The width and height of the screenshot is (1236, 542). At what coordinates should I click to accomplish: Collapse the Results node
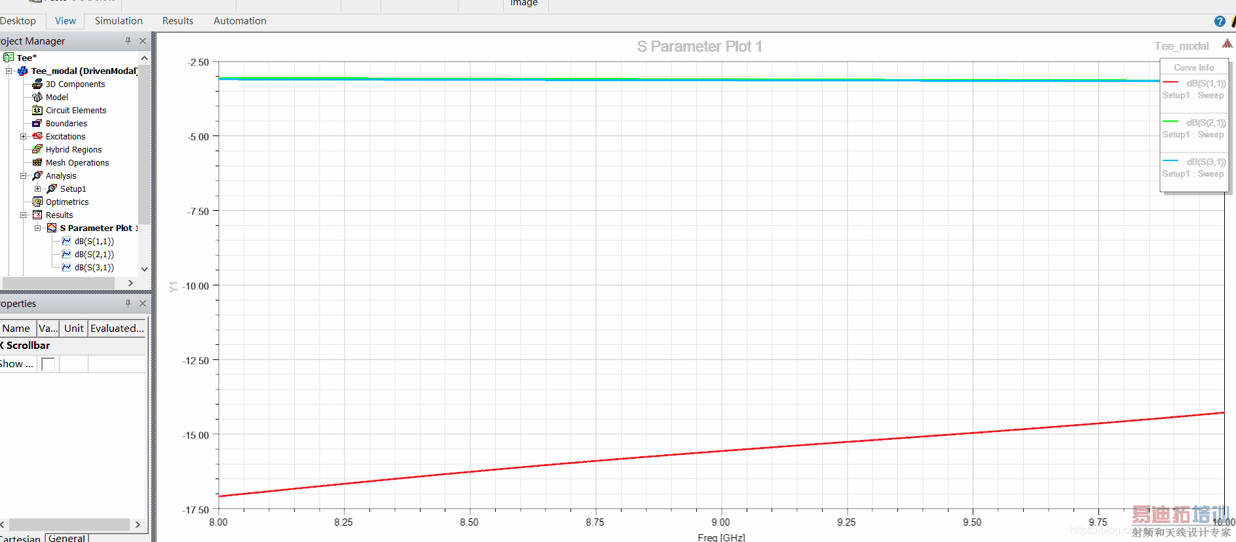coord(24,215)
